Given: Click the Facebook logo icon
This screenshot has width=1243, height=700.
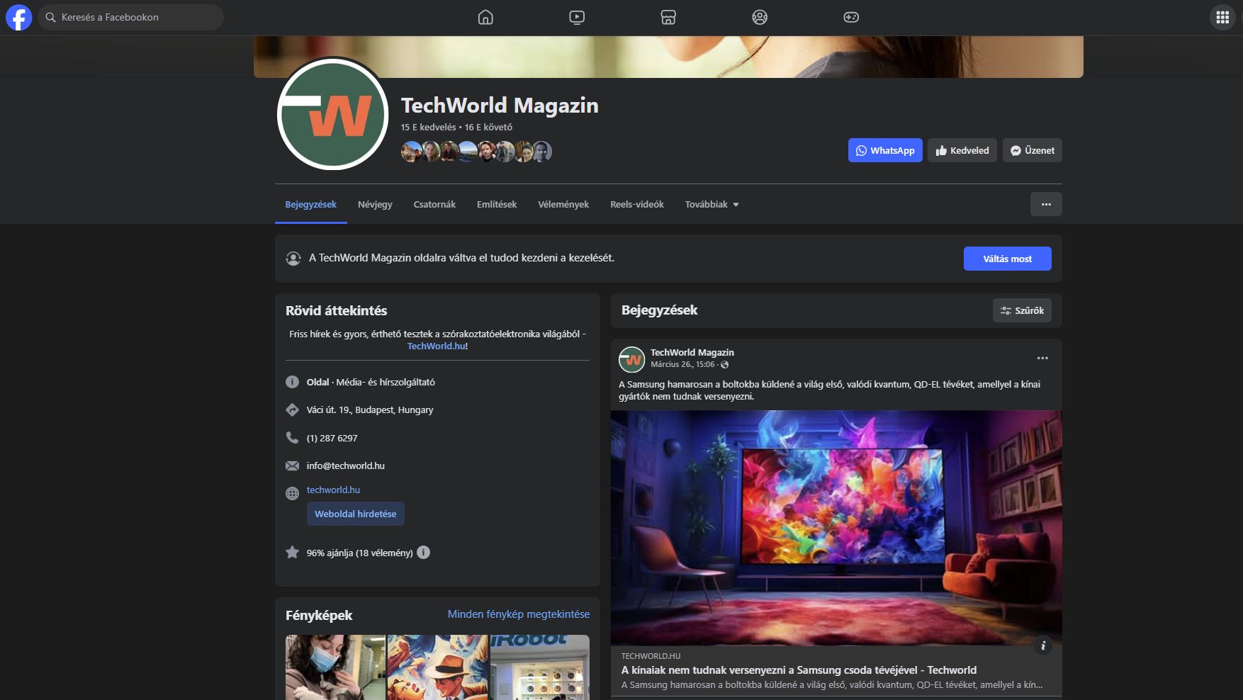Looking at the screenshot, I should [x=19, y=17].
